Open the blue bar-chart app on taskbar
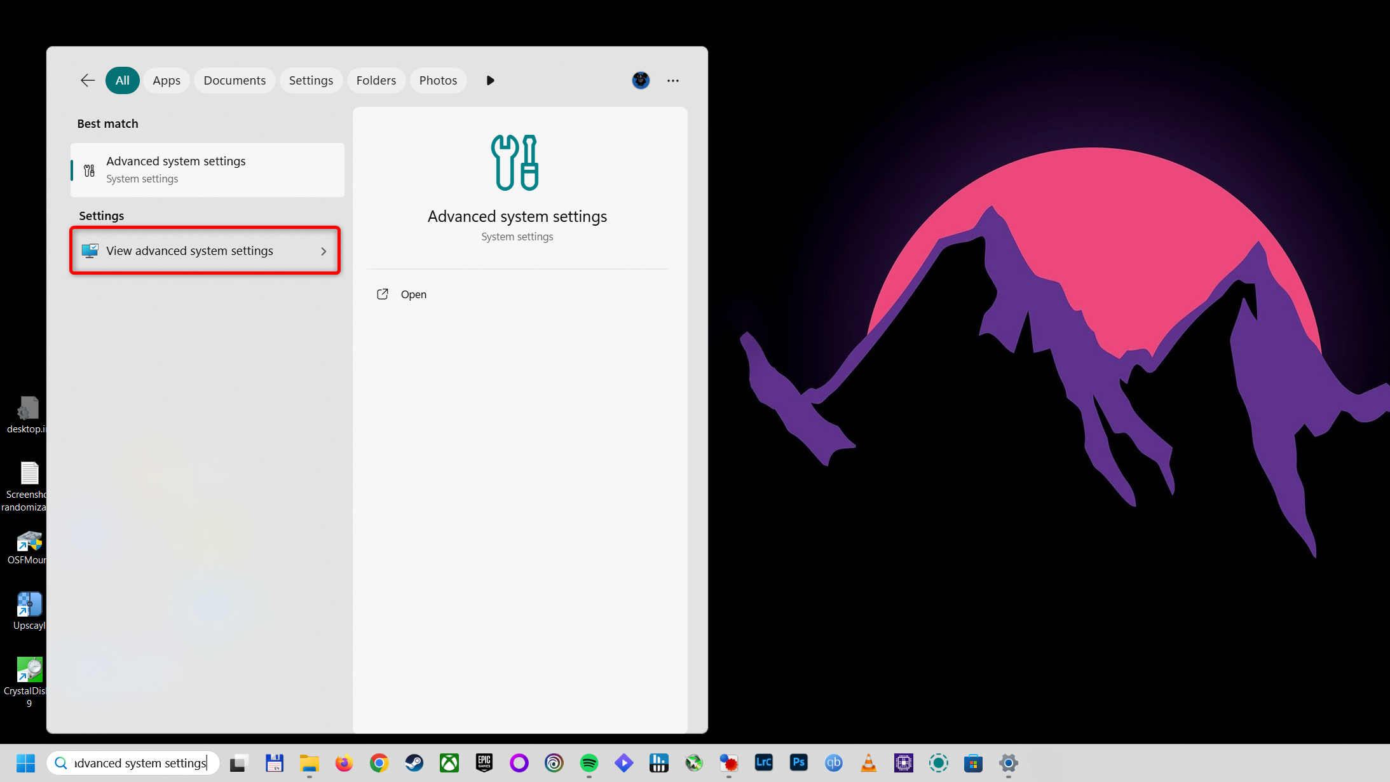This screenshot has width=1390, height=782. point(659,763)
